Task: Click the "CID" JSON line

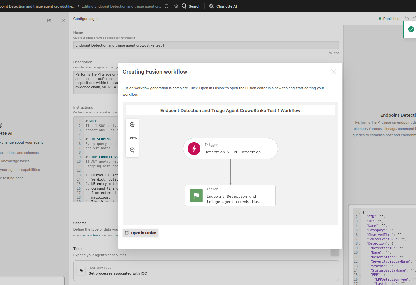Action: (376, 217)
